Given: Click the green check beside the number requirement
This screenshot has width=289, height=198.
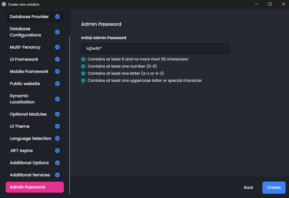Looking at the screenshot, I should click(83, 66).
